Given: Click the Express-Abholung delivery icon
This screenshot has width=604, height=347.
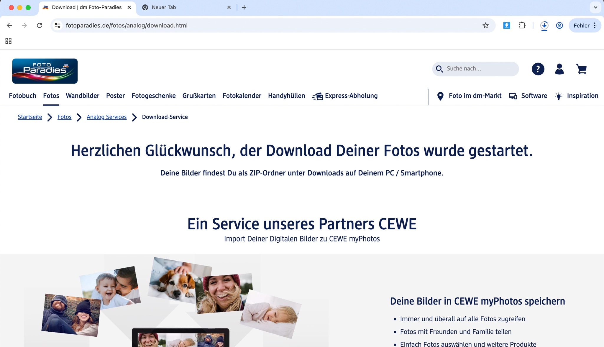Looking at the screenshot, I should tap(318, 96).
